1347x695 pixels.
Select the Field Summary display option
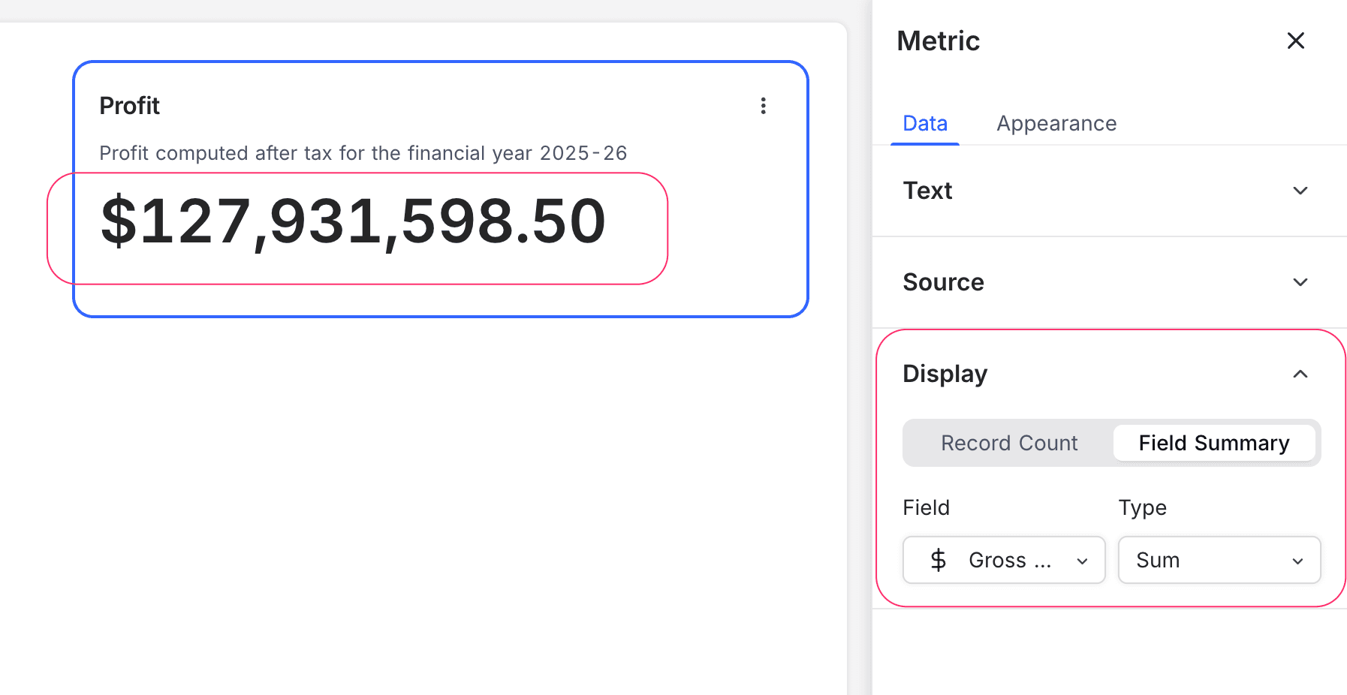[x=1213, y=443]
